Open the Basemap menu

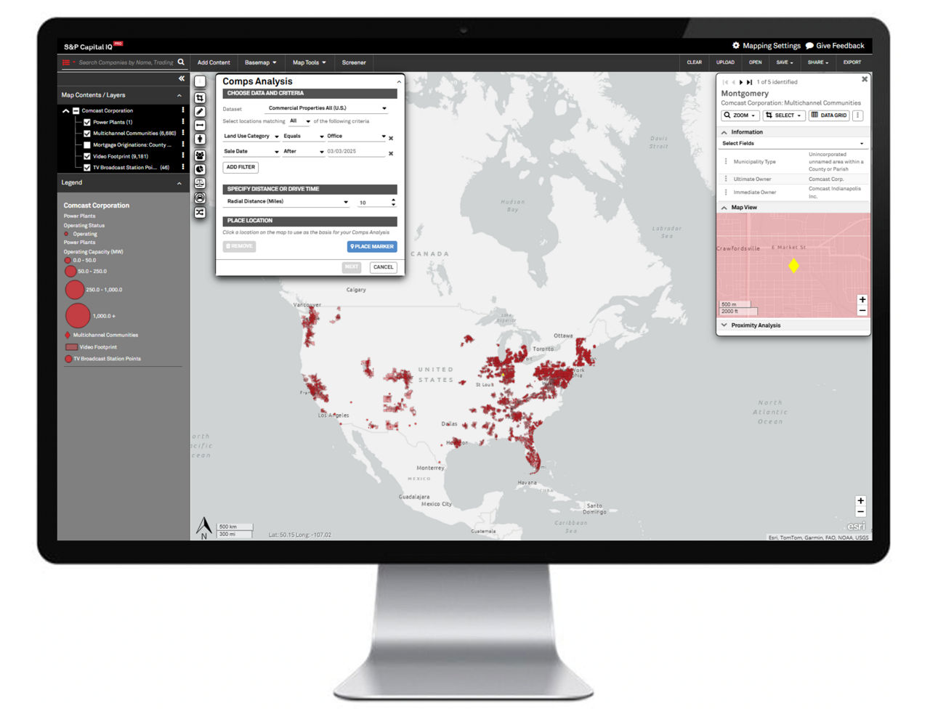click(260, 62)
